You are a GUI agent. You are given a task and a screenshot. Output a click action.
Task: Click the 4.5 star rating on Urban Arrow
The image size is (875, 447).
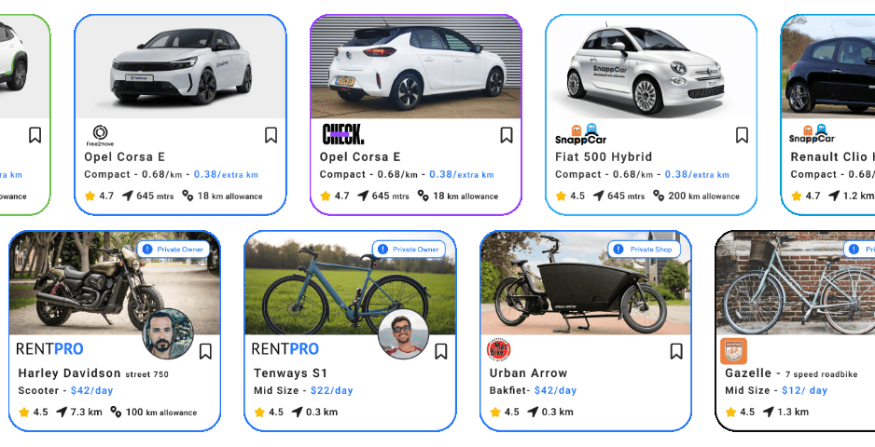[x=505, y=413]
